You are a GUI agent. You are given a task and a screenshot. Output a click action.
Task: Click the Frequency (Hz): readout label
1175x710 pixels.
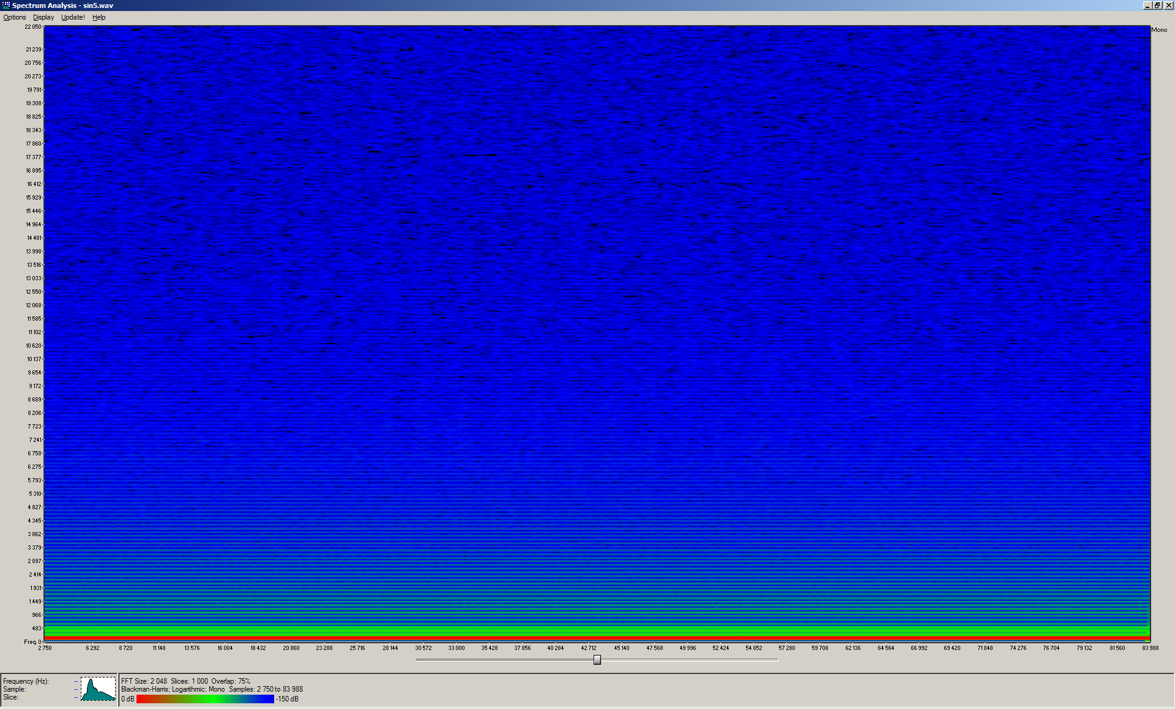[26, 681]
